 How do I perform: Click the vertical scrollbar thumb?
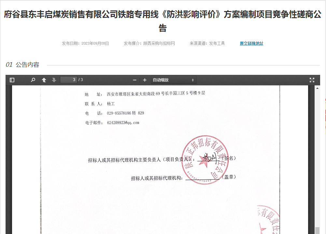[317, 230]
